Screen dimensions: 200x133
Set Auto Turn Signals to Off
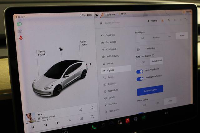143,62
